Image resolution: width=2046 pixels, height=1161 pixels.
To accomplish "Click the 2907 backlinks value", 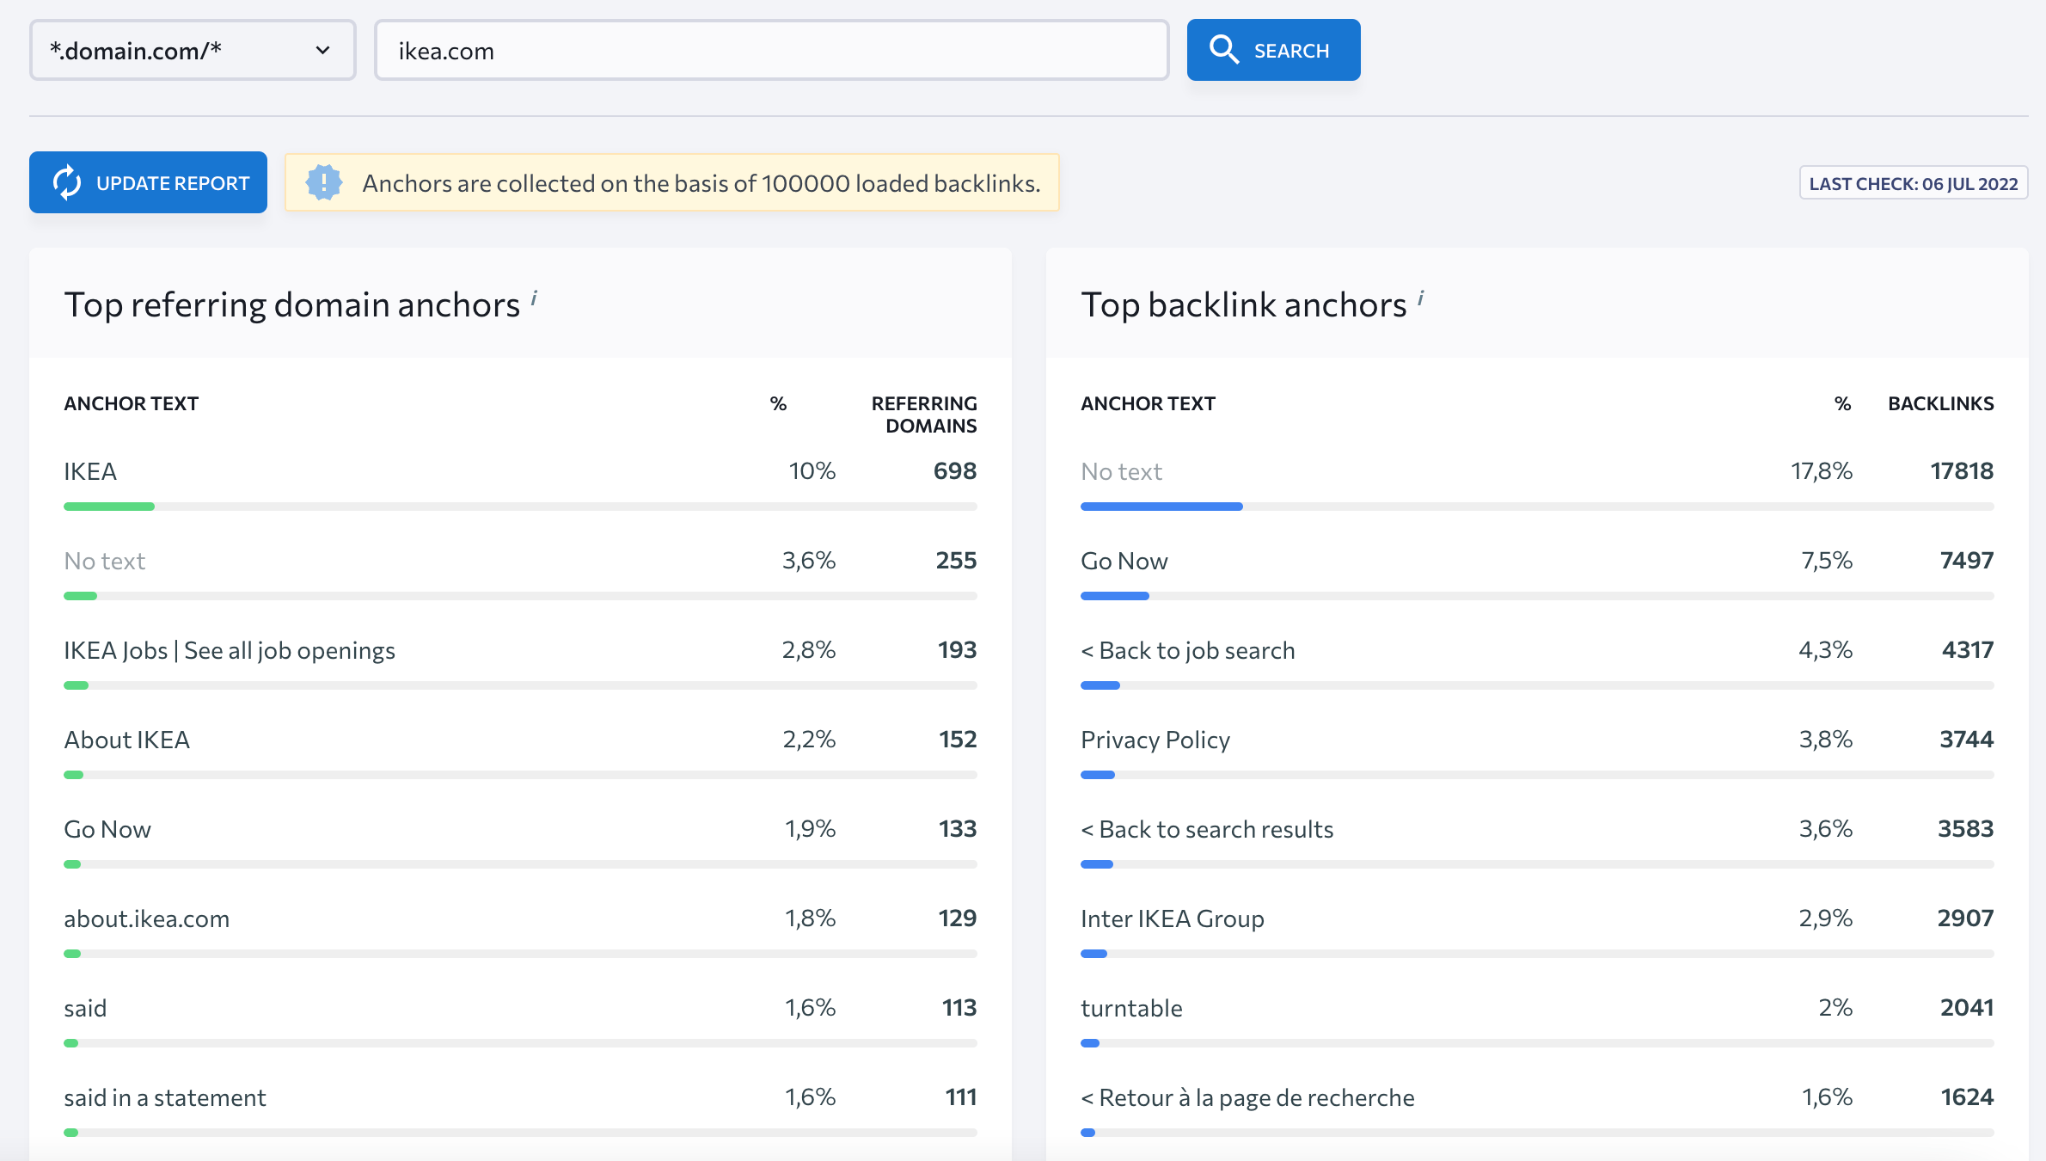I will (x=1965, y=918).
